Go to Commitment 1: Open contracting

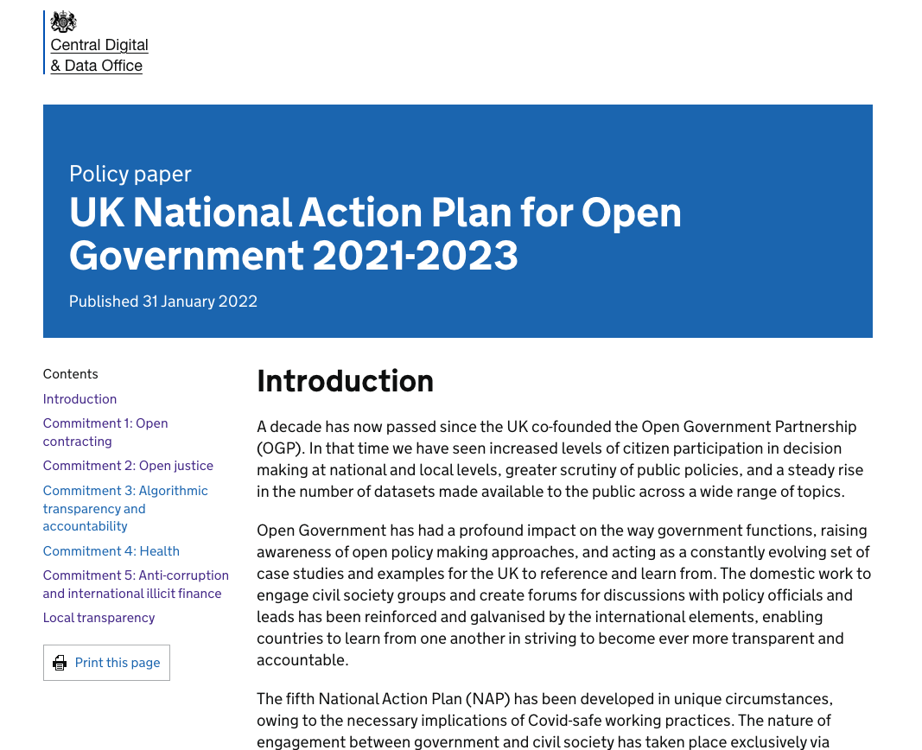pyautogui.click(x=105, y=432)
